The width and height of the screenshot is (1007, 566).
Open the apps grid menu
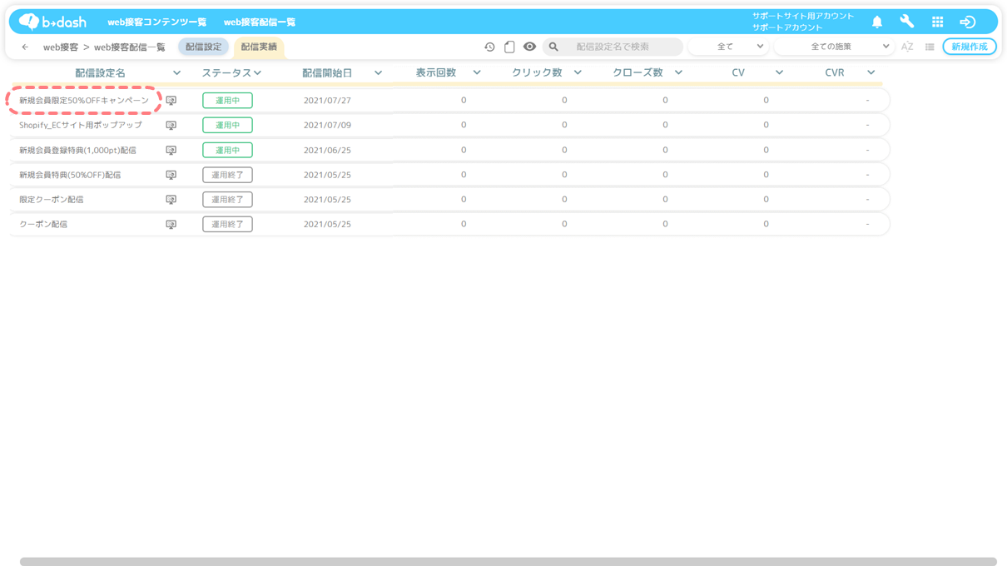coord(937,22)
